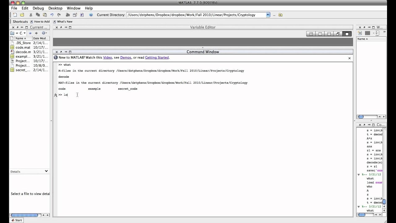Click Workspace horizontal scrollbar thumb
This screenshot has height=223, width=396.
tap(361, 117)
